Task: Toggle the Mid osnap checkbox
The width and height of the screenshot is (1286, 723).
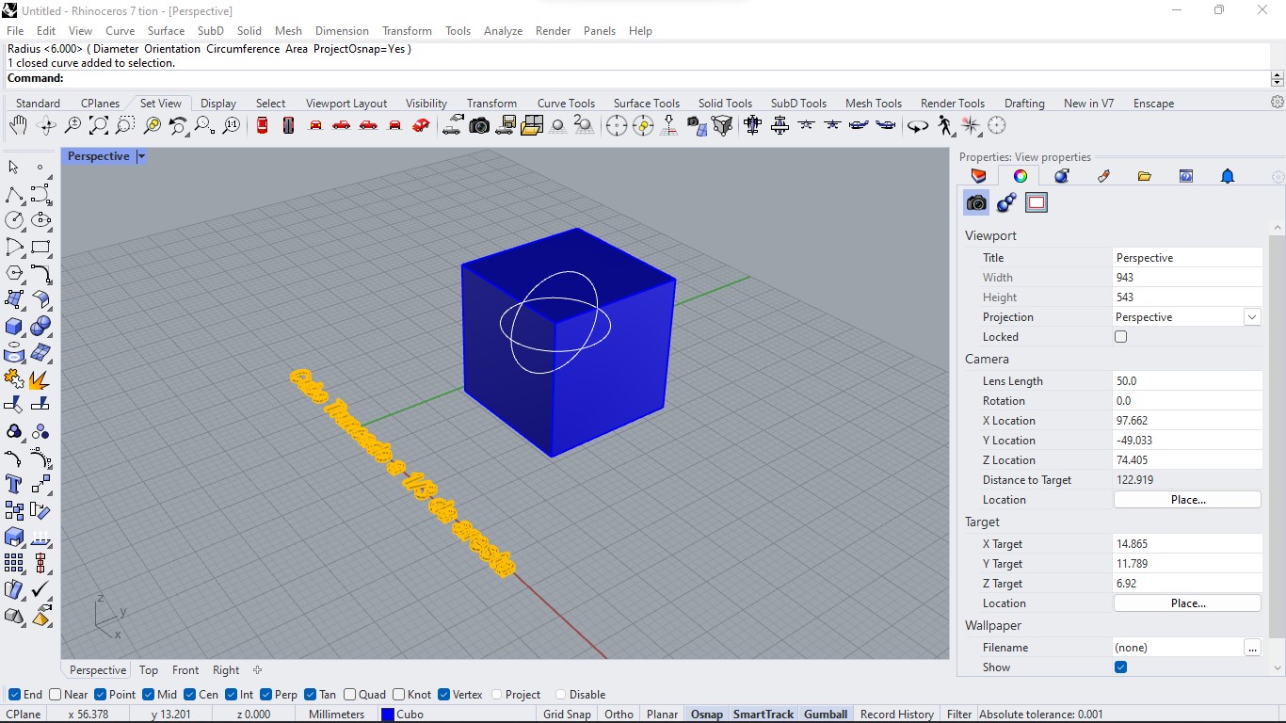Action: click(149, 695)
